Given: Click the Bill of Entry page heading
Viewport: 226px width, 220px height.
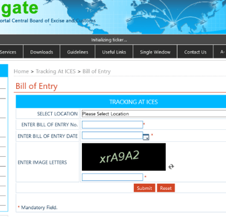Looking at the screenshot, I should 37,86.
